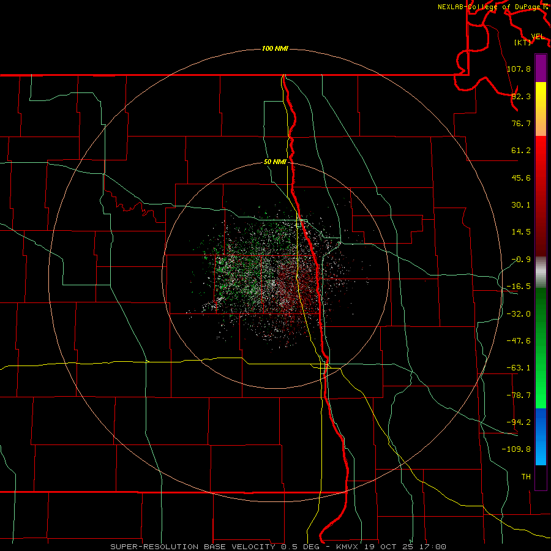Click the 61.2 velocity scale value
This screenshot has height=551, width=551.
click(x=521, y=151)
